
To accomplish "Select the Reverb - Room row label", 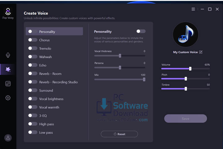I will (50, 74).
